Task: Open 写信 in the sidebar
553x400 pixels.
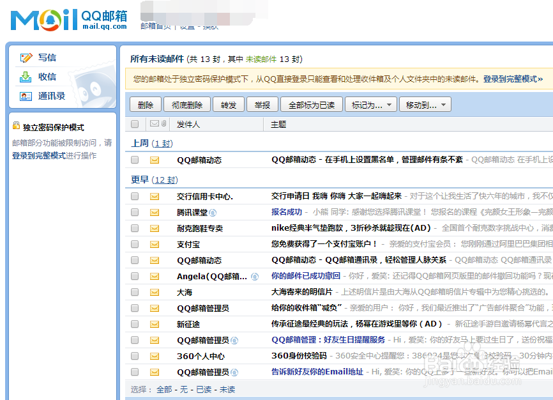Action: 47,58
